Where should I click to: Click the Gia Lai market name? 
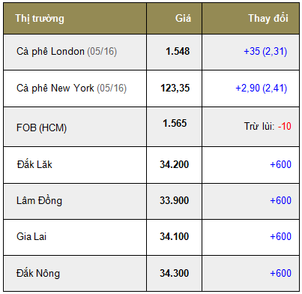31,236
